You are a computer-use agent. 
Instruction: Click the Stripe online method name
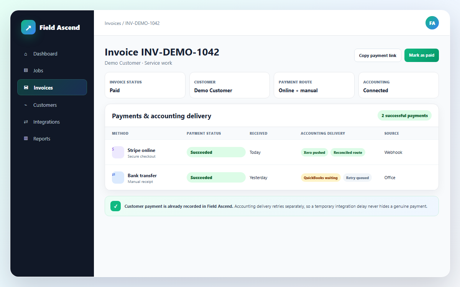141,150
